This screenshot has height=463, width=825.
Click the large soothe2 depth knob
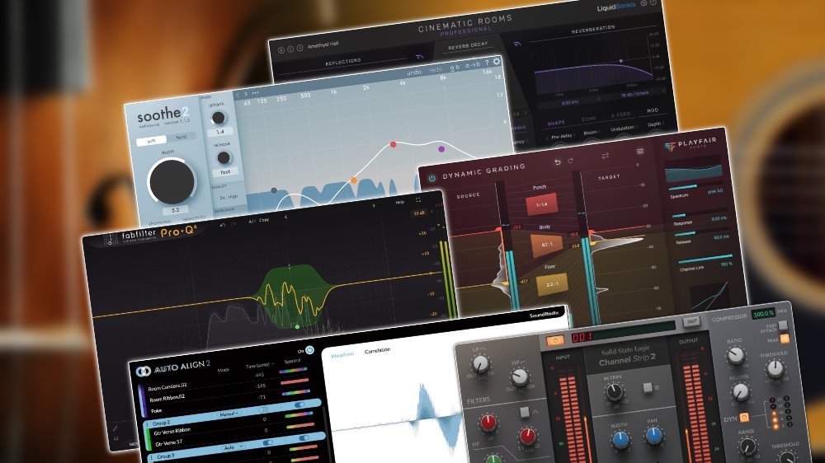point(172,181)
